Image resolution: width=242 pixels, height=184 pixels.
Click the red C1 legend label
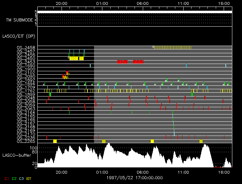[6, 178]
